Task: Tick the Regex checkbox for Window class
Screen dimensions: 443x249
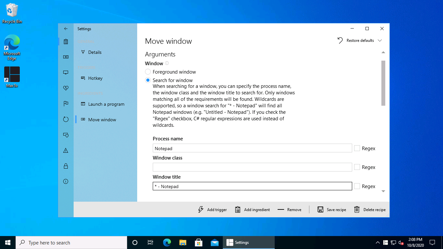Action: [x=357, y=167]
